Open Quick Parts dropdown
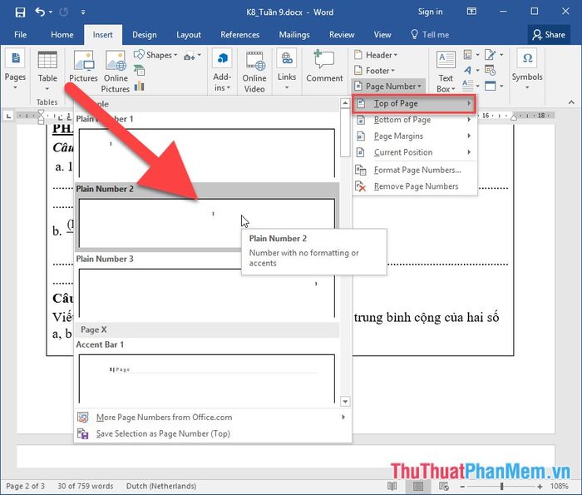Screen dimensions: 582x495 coord(471,55)
